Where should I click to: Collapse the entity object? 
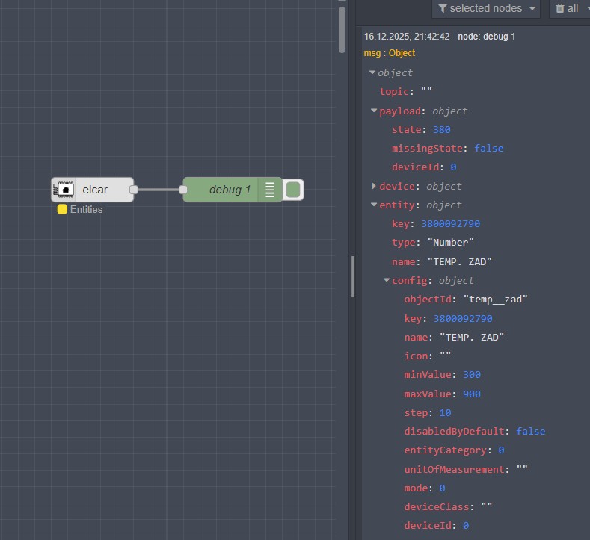coord(374,205)
